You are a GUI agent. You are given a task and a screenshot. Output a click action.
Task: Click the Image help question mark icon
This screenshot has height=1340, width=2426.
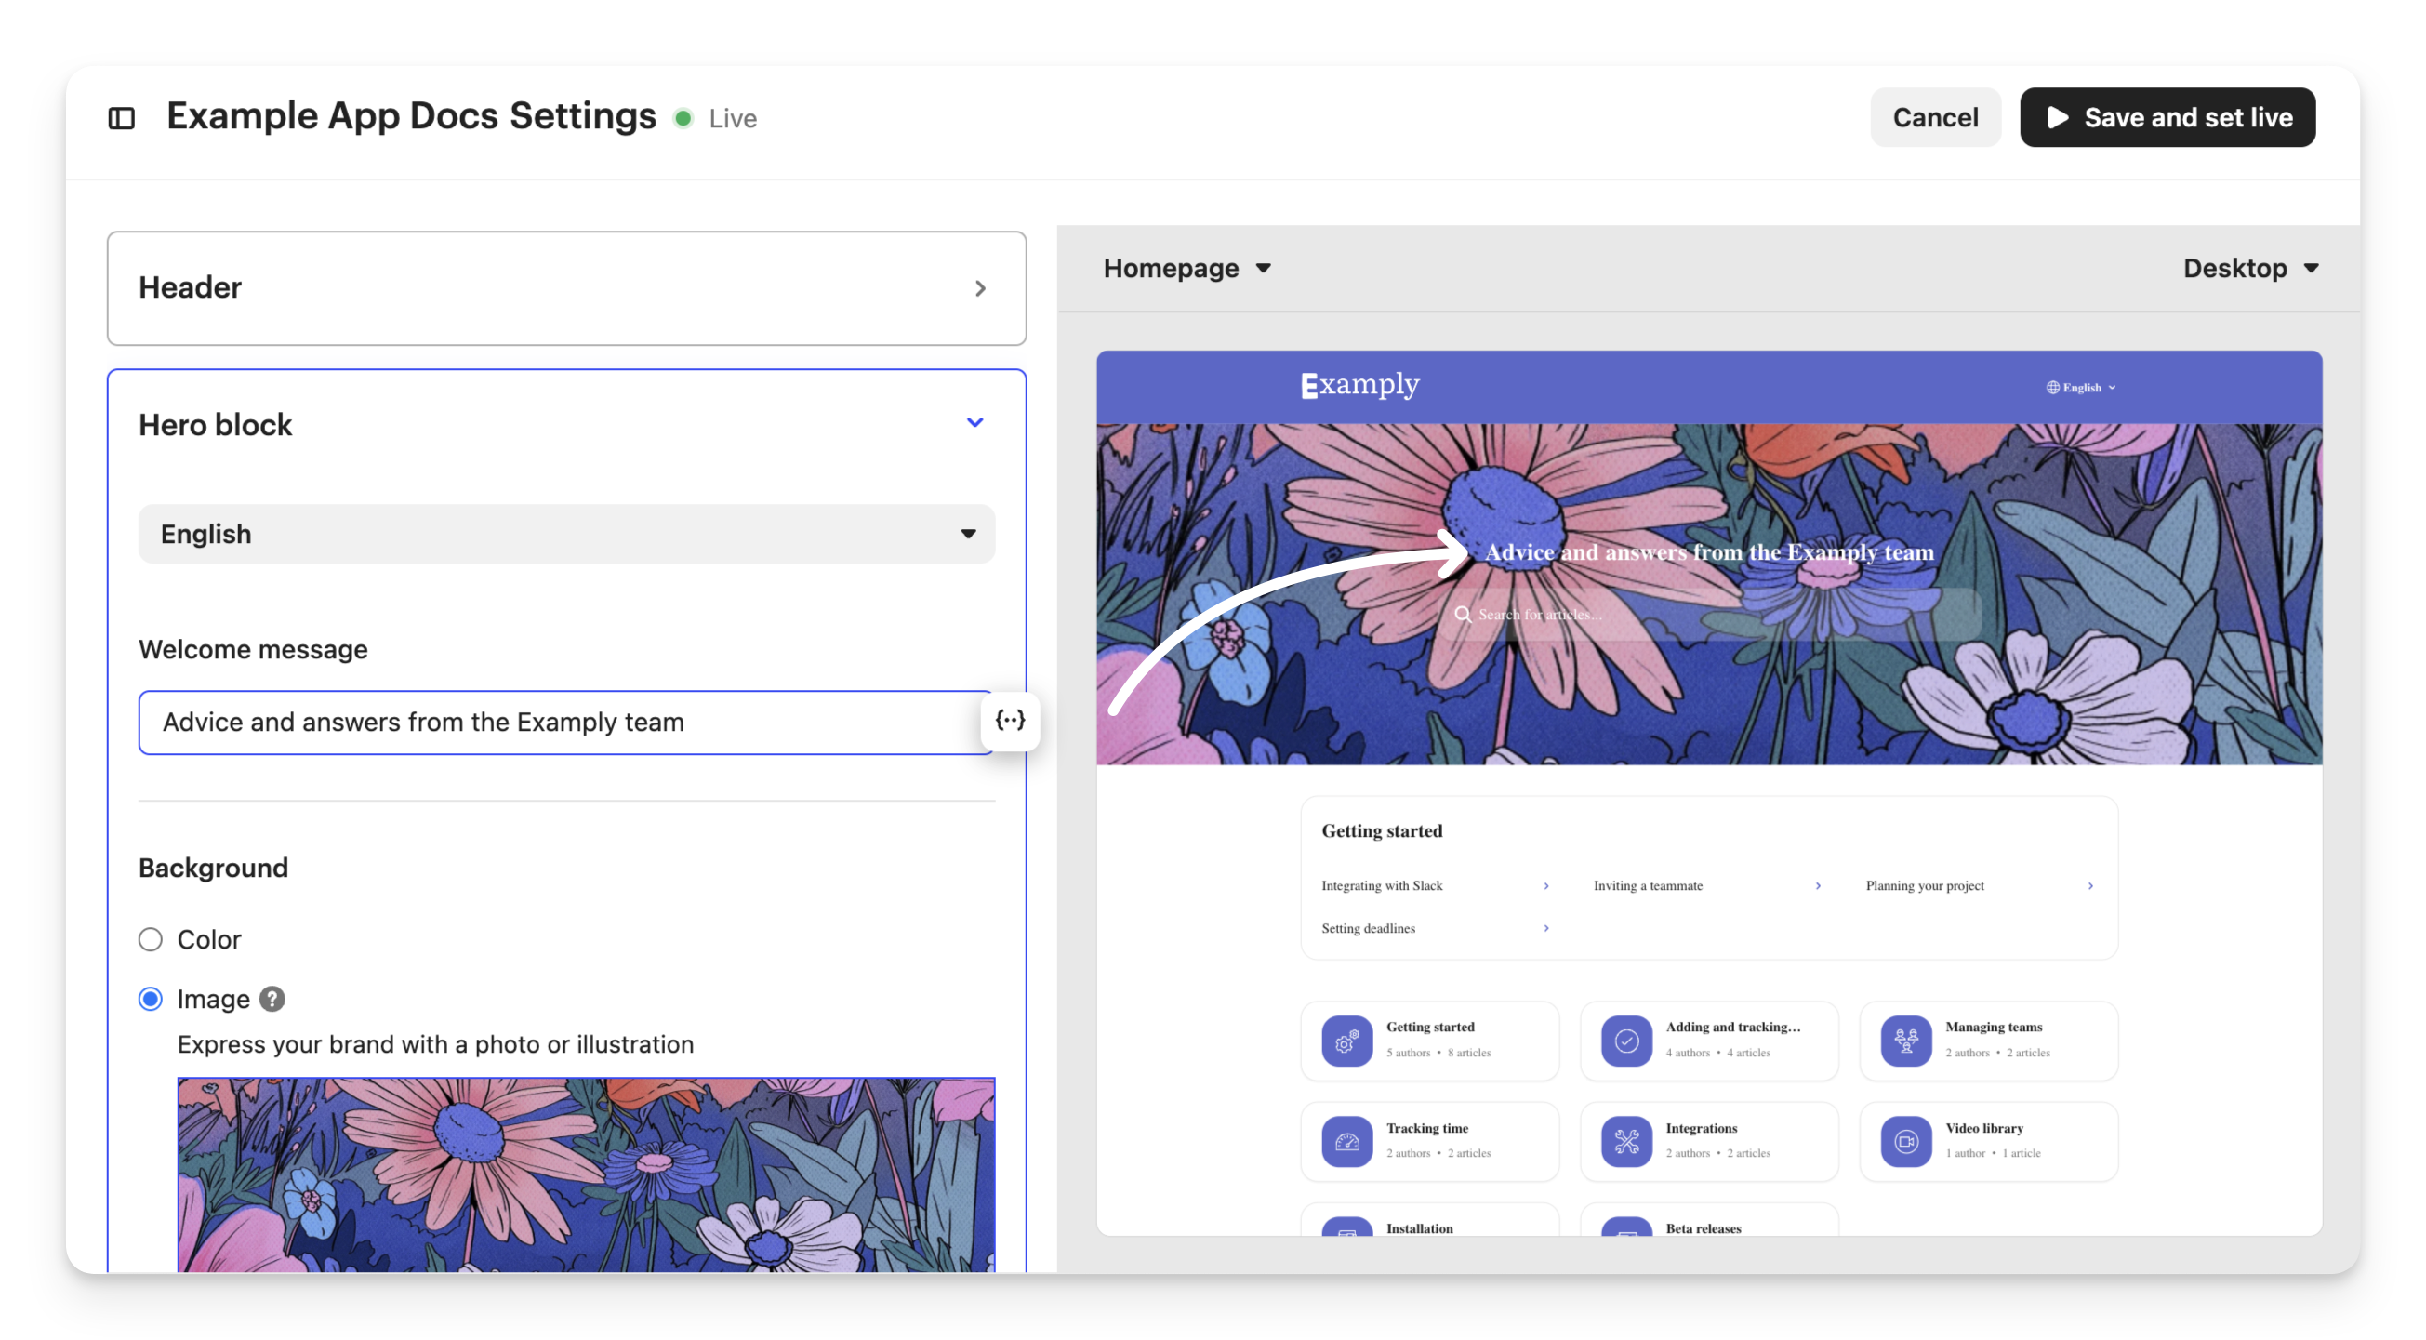point(272,999)
